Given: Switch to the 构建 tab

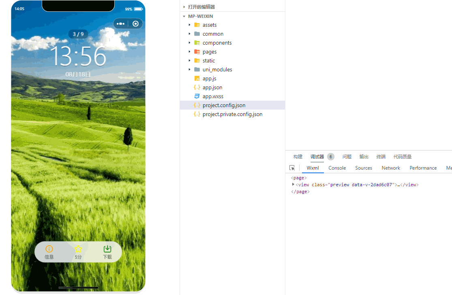Looking at the screenshot, I should (298, 157).
